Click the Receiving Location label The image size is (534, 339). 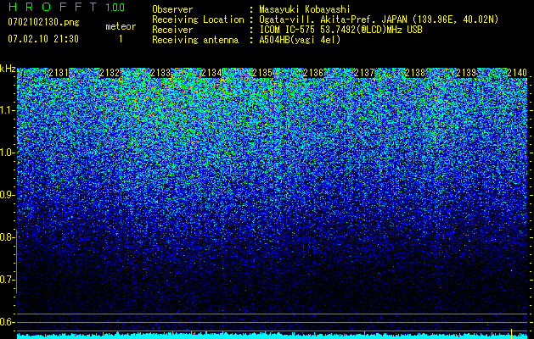click(198, 19)
